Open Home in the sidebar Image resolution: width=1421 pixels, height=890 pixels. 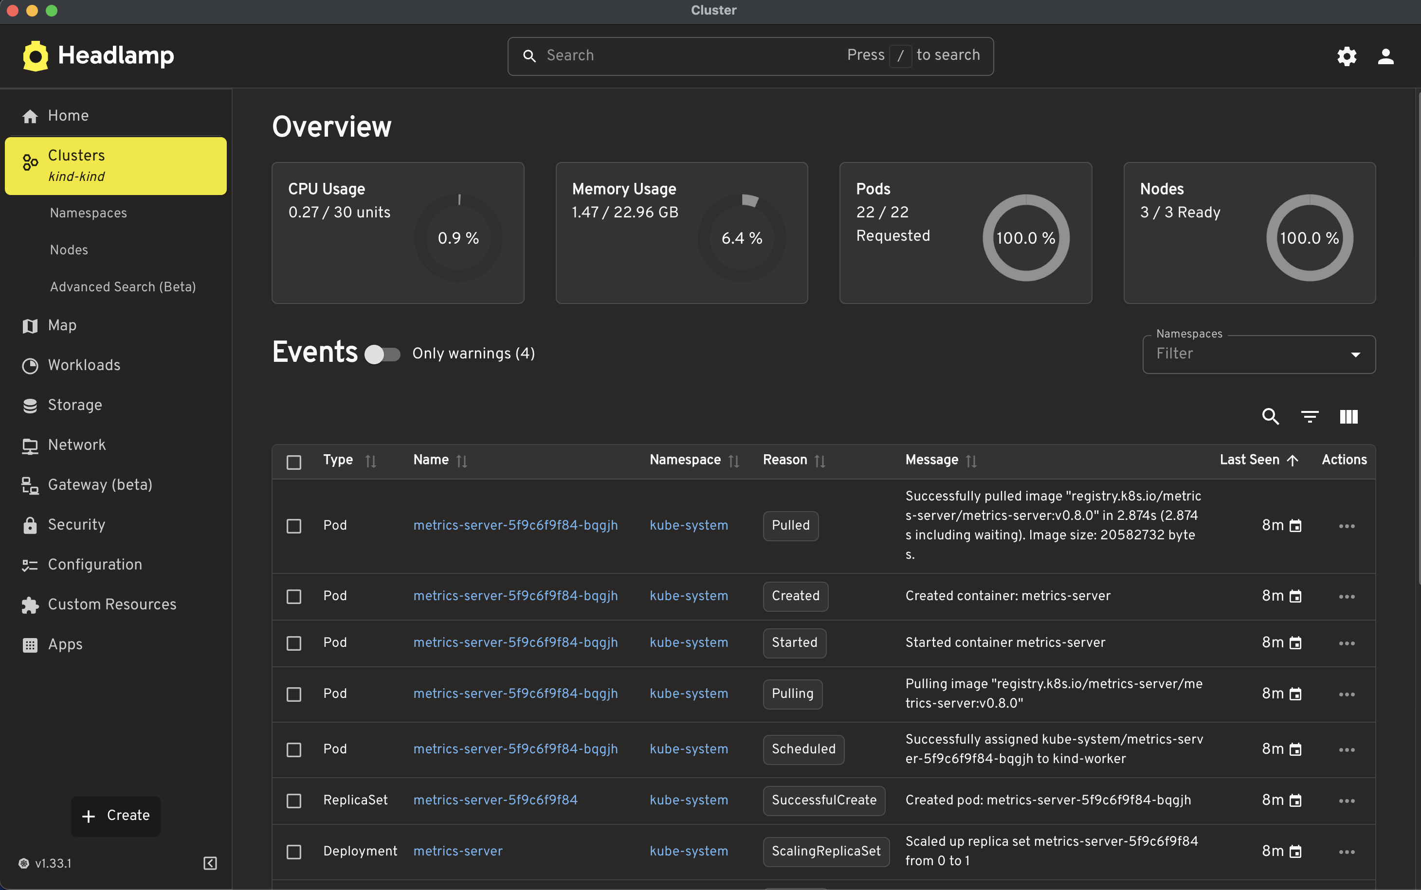tap(115, 116)
